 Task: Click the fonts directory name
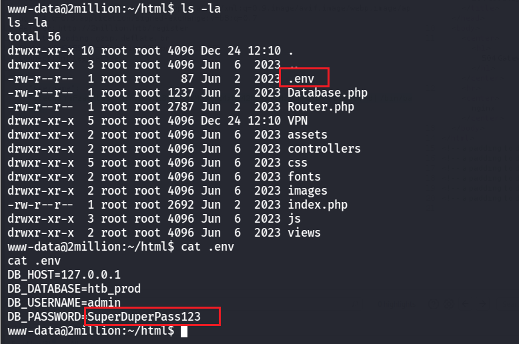304,177
